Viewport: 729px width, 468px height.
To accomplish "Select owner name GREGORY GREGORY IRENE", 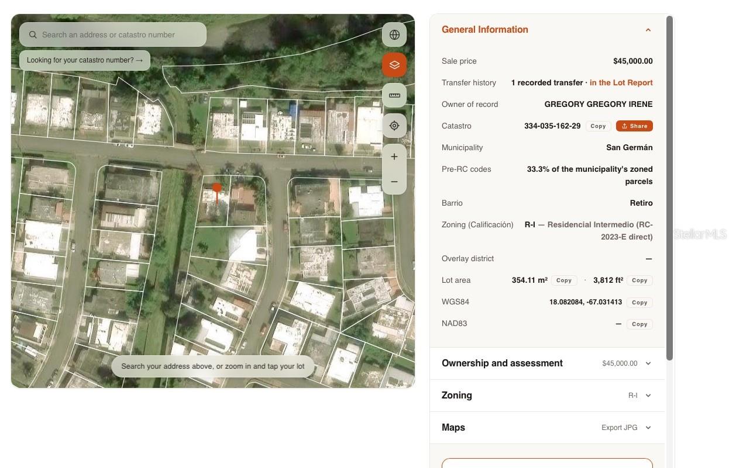I will coord(599,105).
